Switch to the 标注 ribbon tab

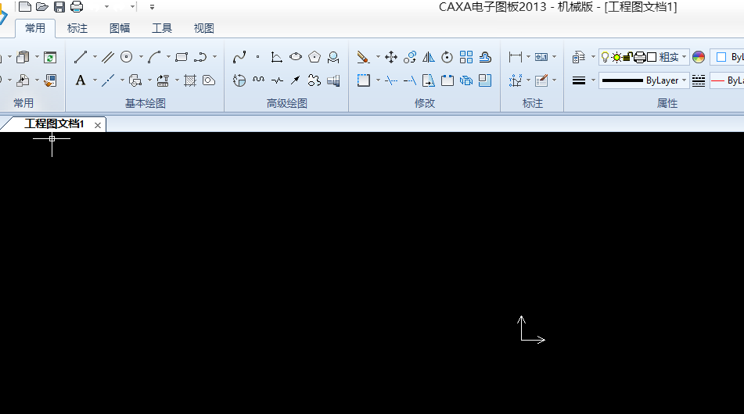(x=77, y=28)
